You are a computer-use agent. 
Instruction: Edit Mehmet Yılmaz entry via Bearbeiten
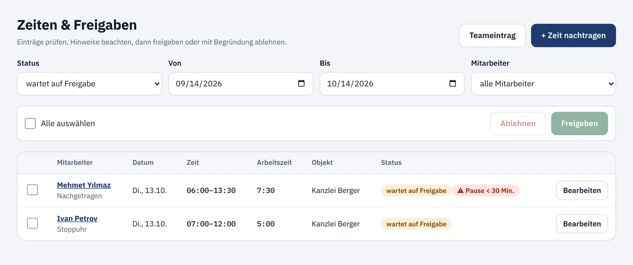[582, 190]
